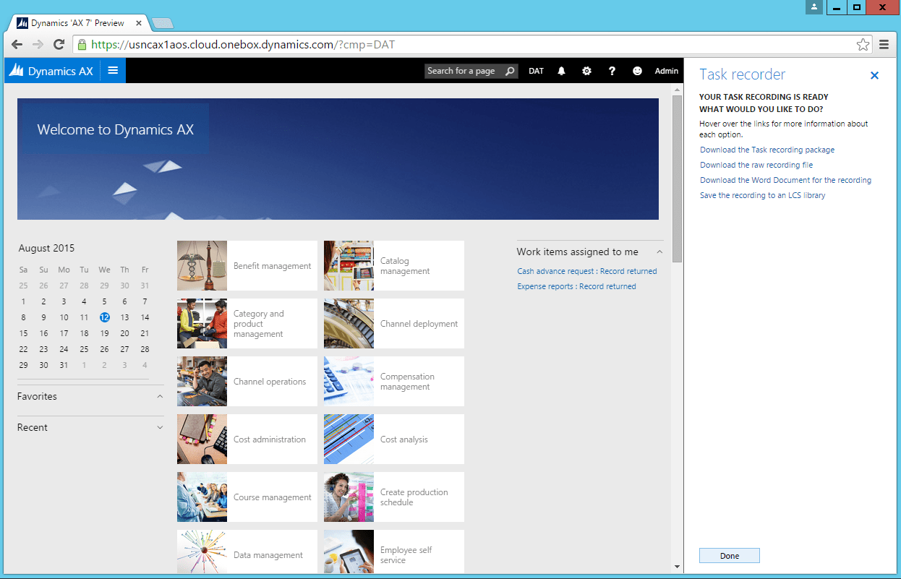Bookmark the page with the star icon
The image size is (901, 579).
[863, 44]
